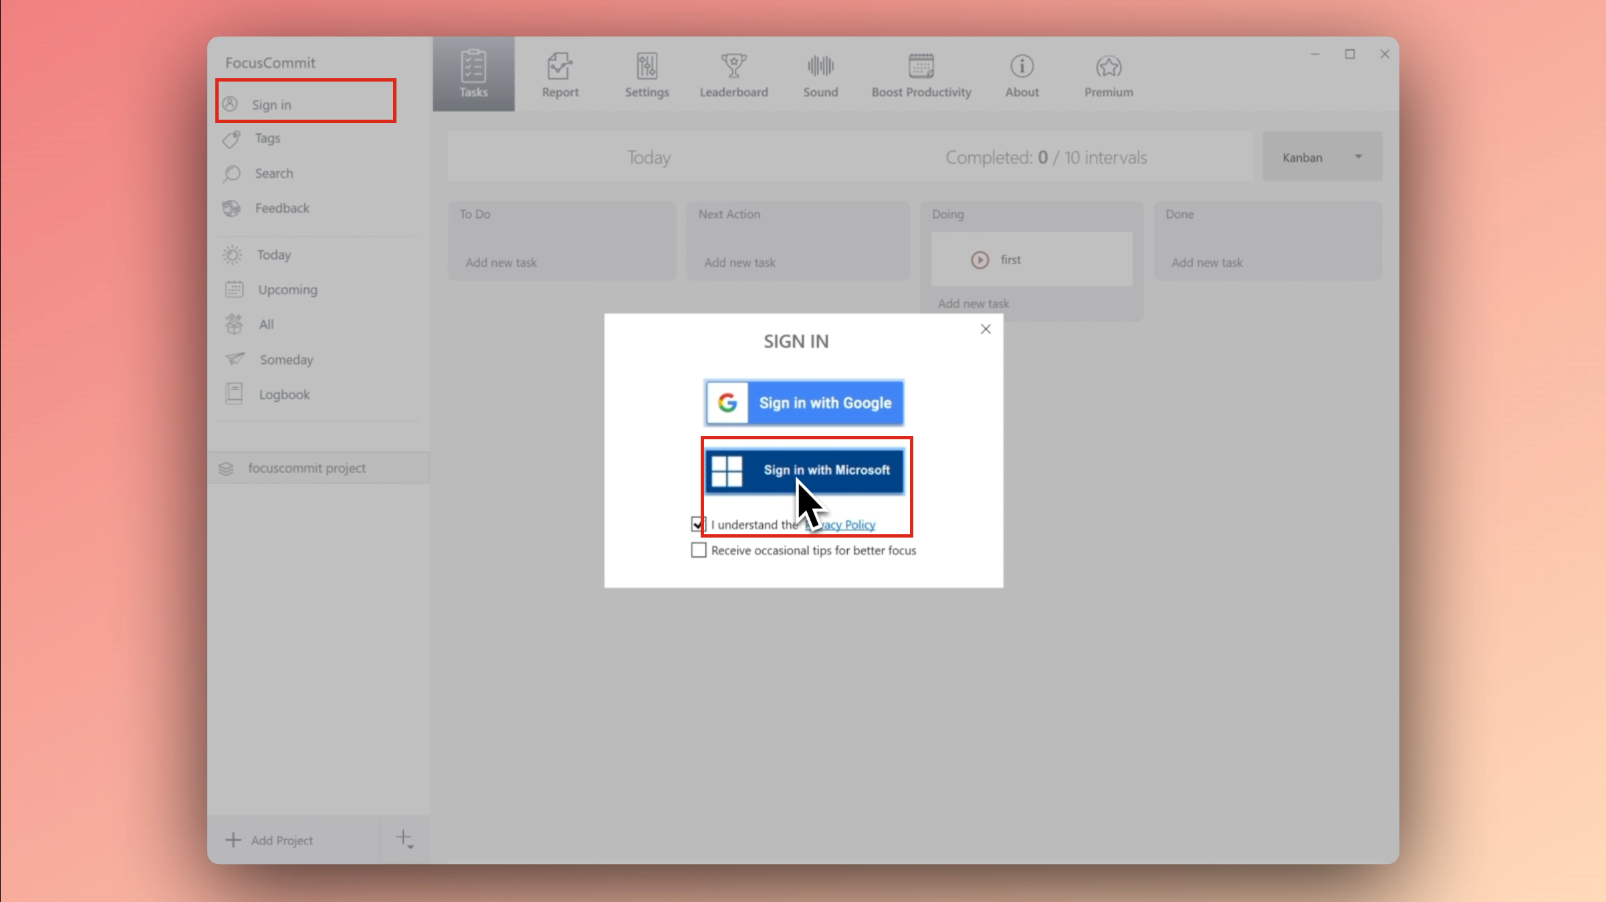This screenshot has width=1606, height=902.
Task: Open the focuscommit project entry
Action: click(318, 468)
